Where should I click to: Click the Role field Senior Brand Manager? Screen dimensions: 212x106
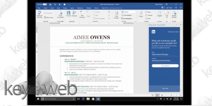point(165,54)
